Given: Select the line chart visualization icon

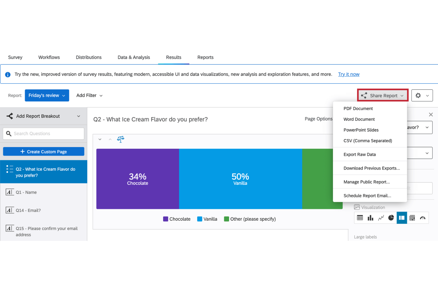Looking at the screenshot, I should [381, 218].
